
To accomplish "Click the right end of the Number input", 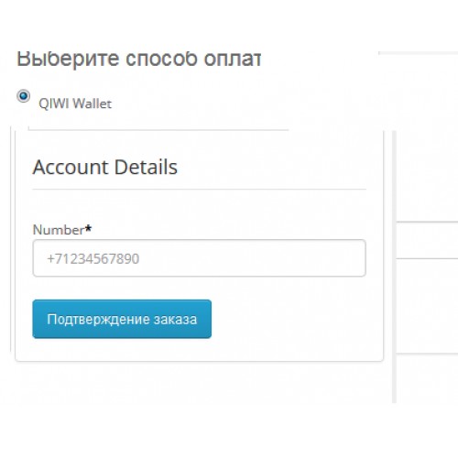I will 351,258.
